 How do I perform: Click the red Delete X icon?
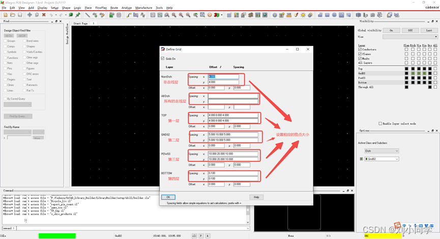(x=44, y=15)
